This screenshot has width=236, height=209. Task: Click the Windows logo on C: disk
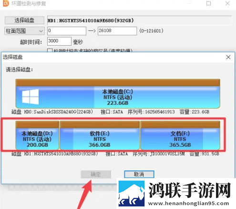coord(31,97)
